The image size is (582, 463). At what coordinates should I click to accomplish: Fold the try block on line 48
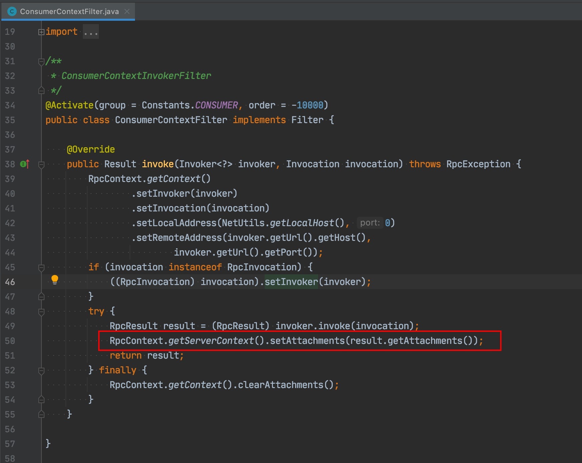[41, 312]
